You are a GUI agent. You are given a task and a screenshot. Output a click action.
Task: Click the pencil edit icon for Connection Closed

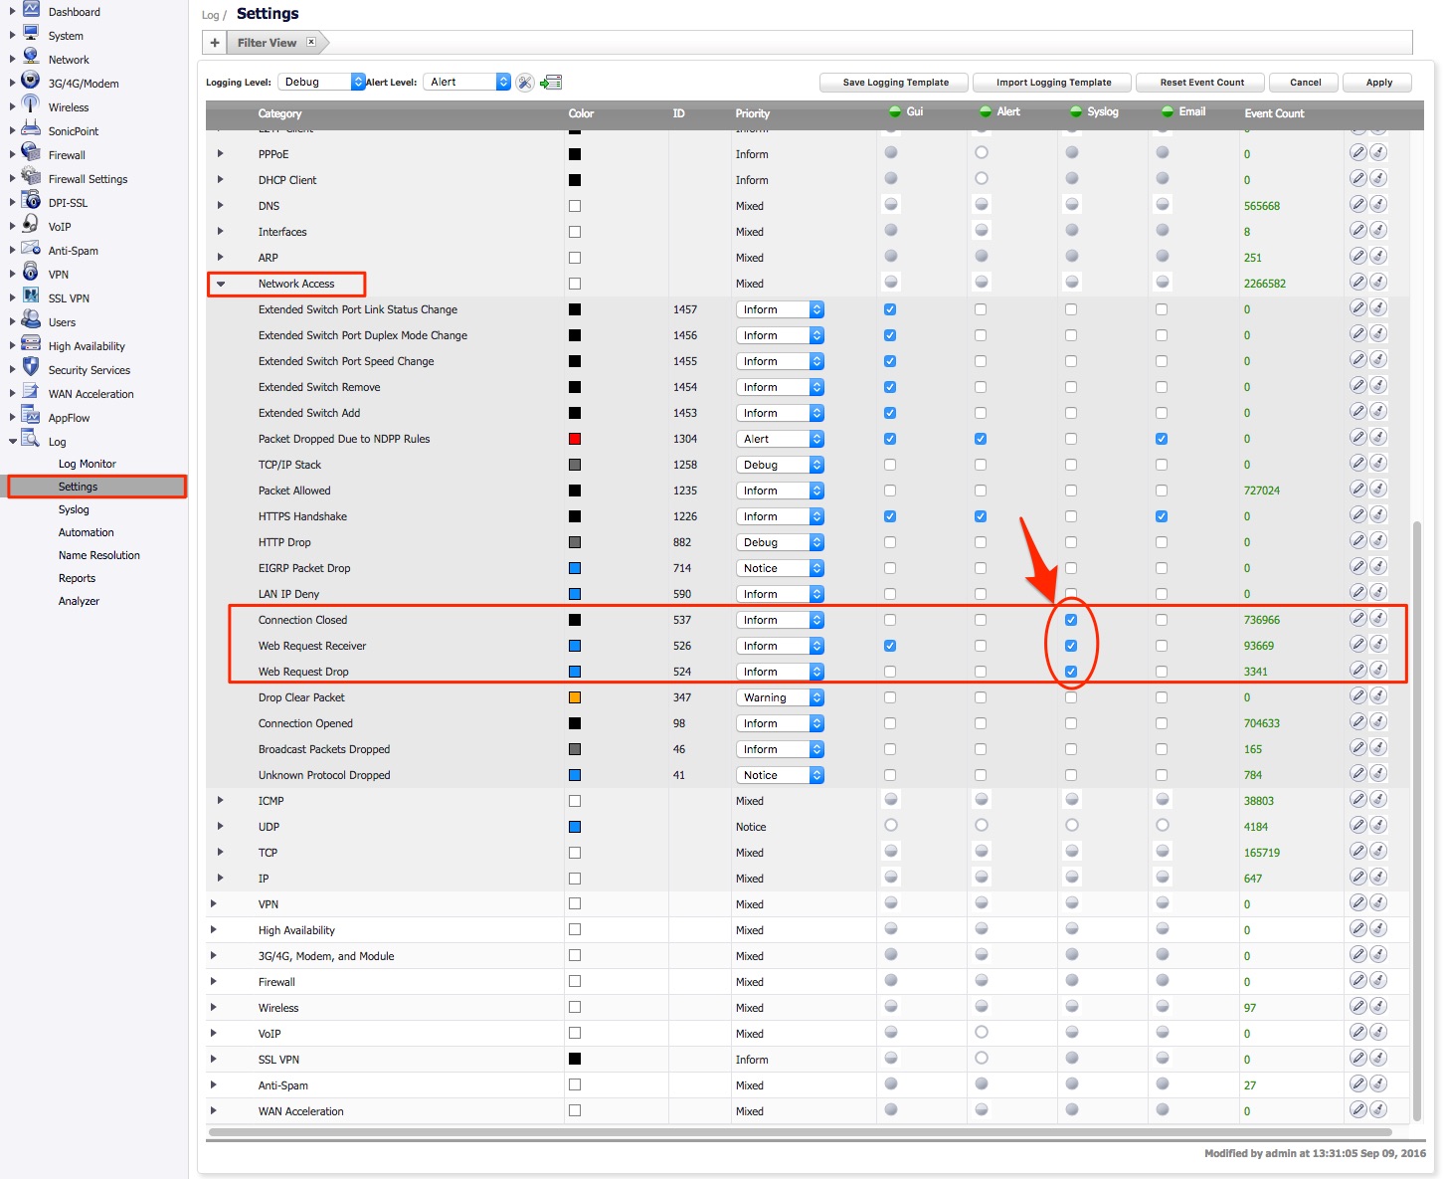point(1357,618)
